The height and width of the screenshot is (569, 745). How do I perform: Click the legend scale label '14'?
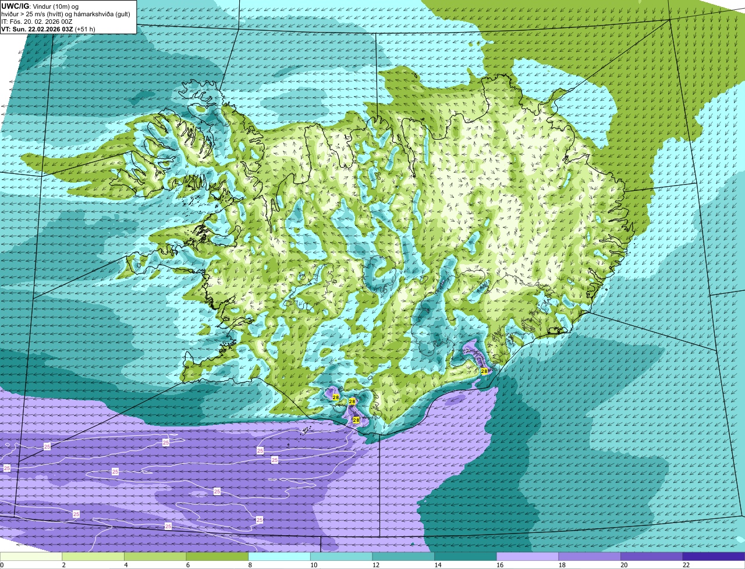coord(438,565)
